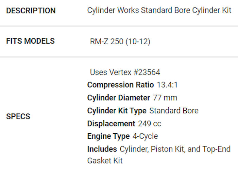This screenshot has width=238, height=171.
Task: Click the 249 cc displacement value
Action: pyautogui.click(x=150, y=124)
